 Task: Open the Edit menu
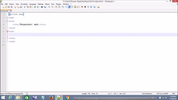(x=6, y=4)
